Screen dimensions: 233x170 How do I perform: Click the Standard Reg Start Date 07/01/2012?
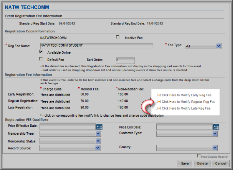(67, 23)
